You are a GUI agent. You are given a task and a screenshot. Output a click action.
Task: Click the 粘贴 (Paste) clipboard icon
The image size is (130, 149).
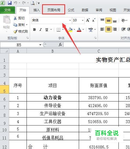tap(6, 19)
